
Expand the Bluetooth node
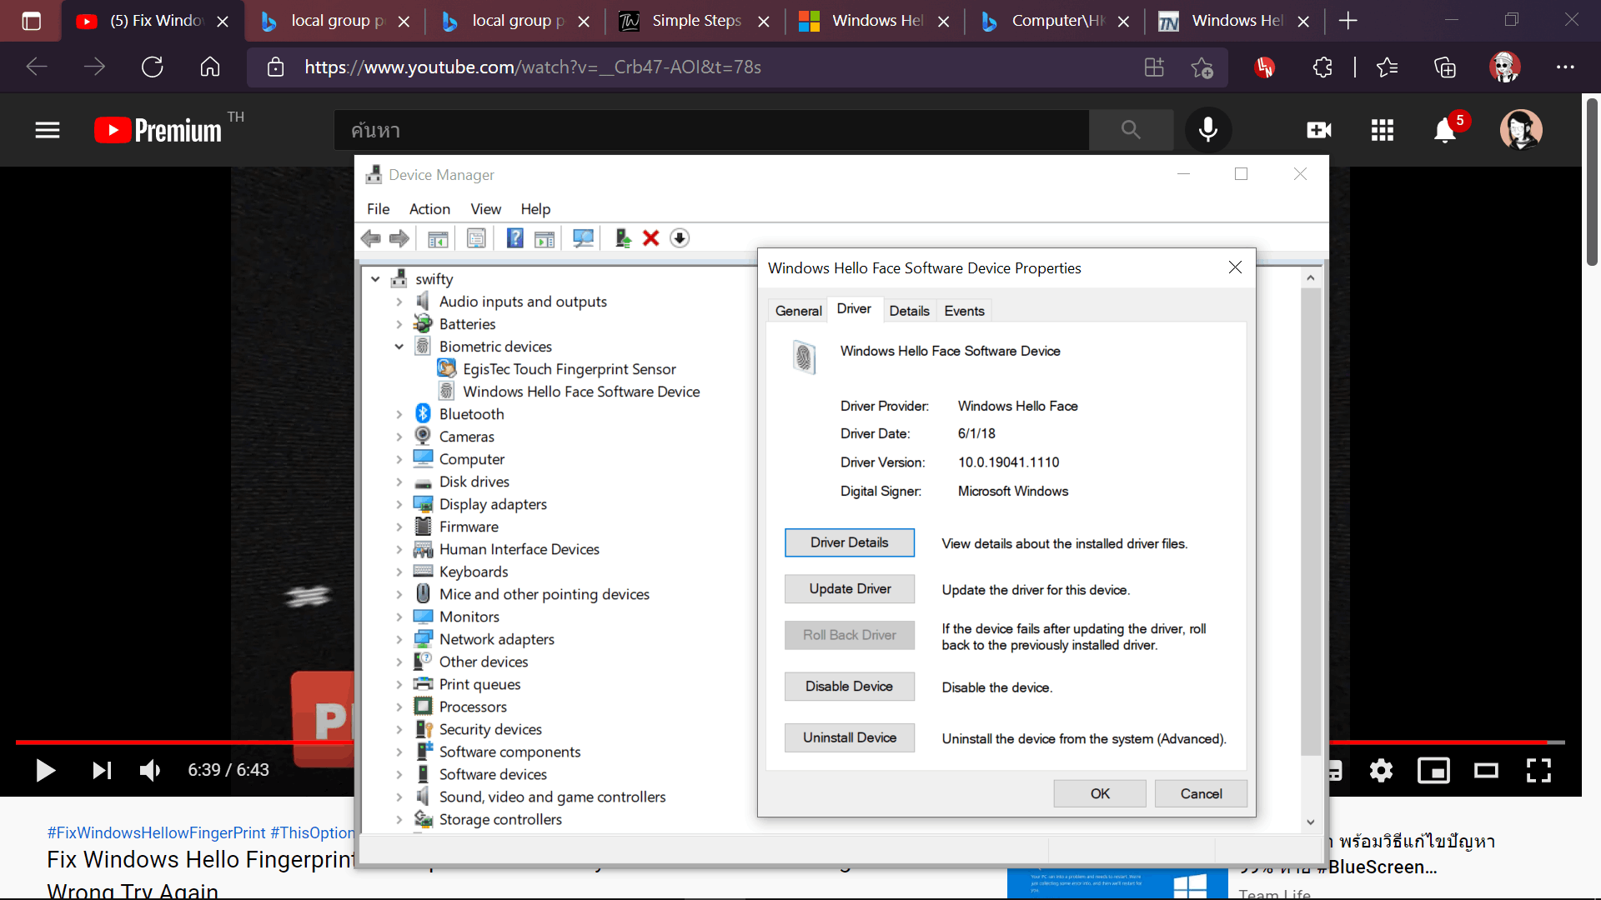click(399, 414)
